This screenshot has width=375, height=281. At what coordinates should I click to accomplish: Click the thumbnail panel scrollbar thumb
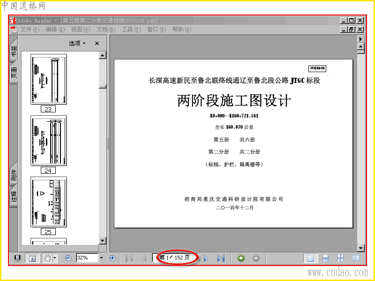(x=103, y=87)
